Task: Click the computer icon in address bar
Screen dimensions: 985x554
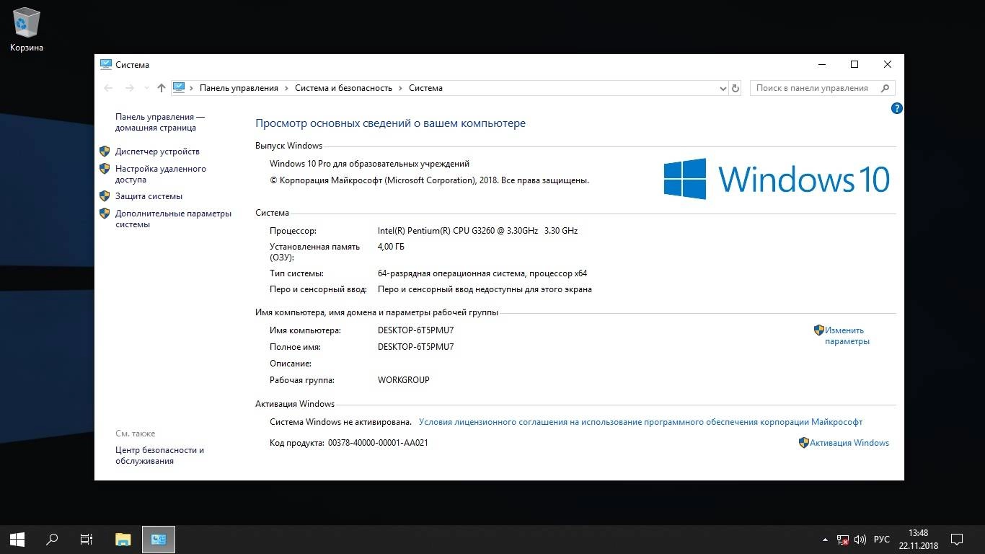Action: point(179,87)
